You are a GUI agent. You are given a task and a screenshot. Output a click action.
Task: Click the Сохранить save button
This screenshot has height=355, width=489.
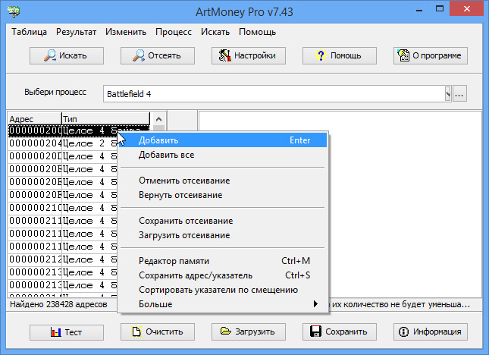tap(340, 331)
